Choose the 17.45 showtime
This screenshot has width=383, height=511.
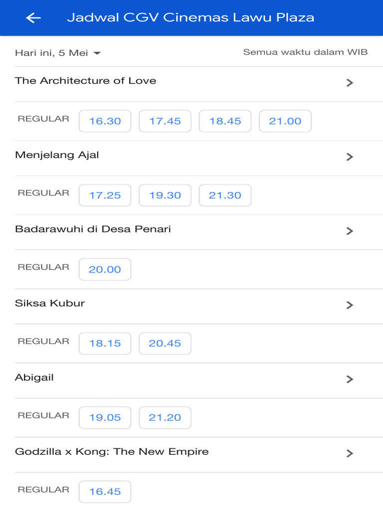click(165, 121)
